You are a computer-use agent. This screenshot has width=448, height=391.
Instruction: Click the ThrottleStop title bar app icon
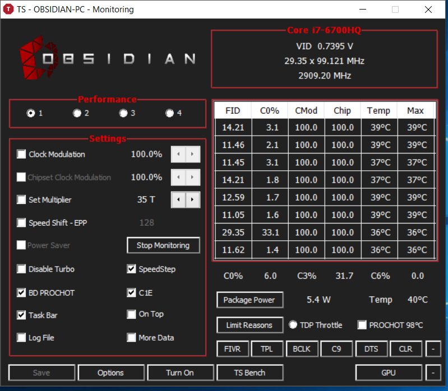(8, 9)
